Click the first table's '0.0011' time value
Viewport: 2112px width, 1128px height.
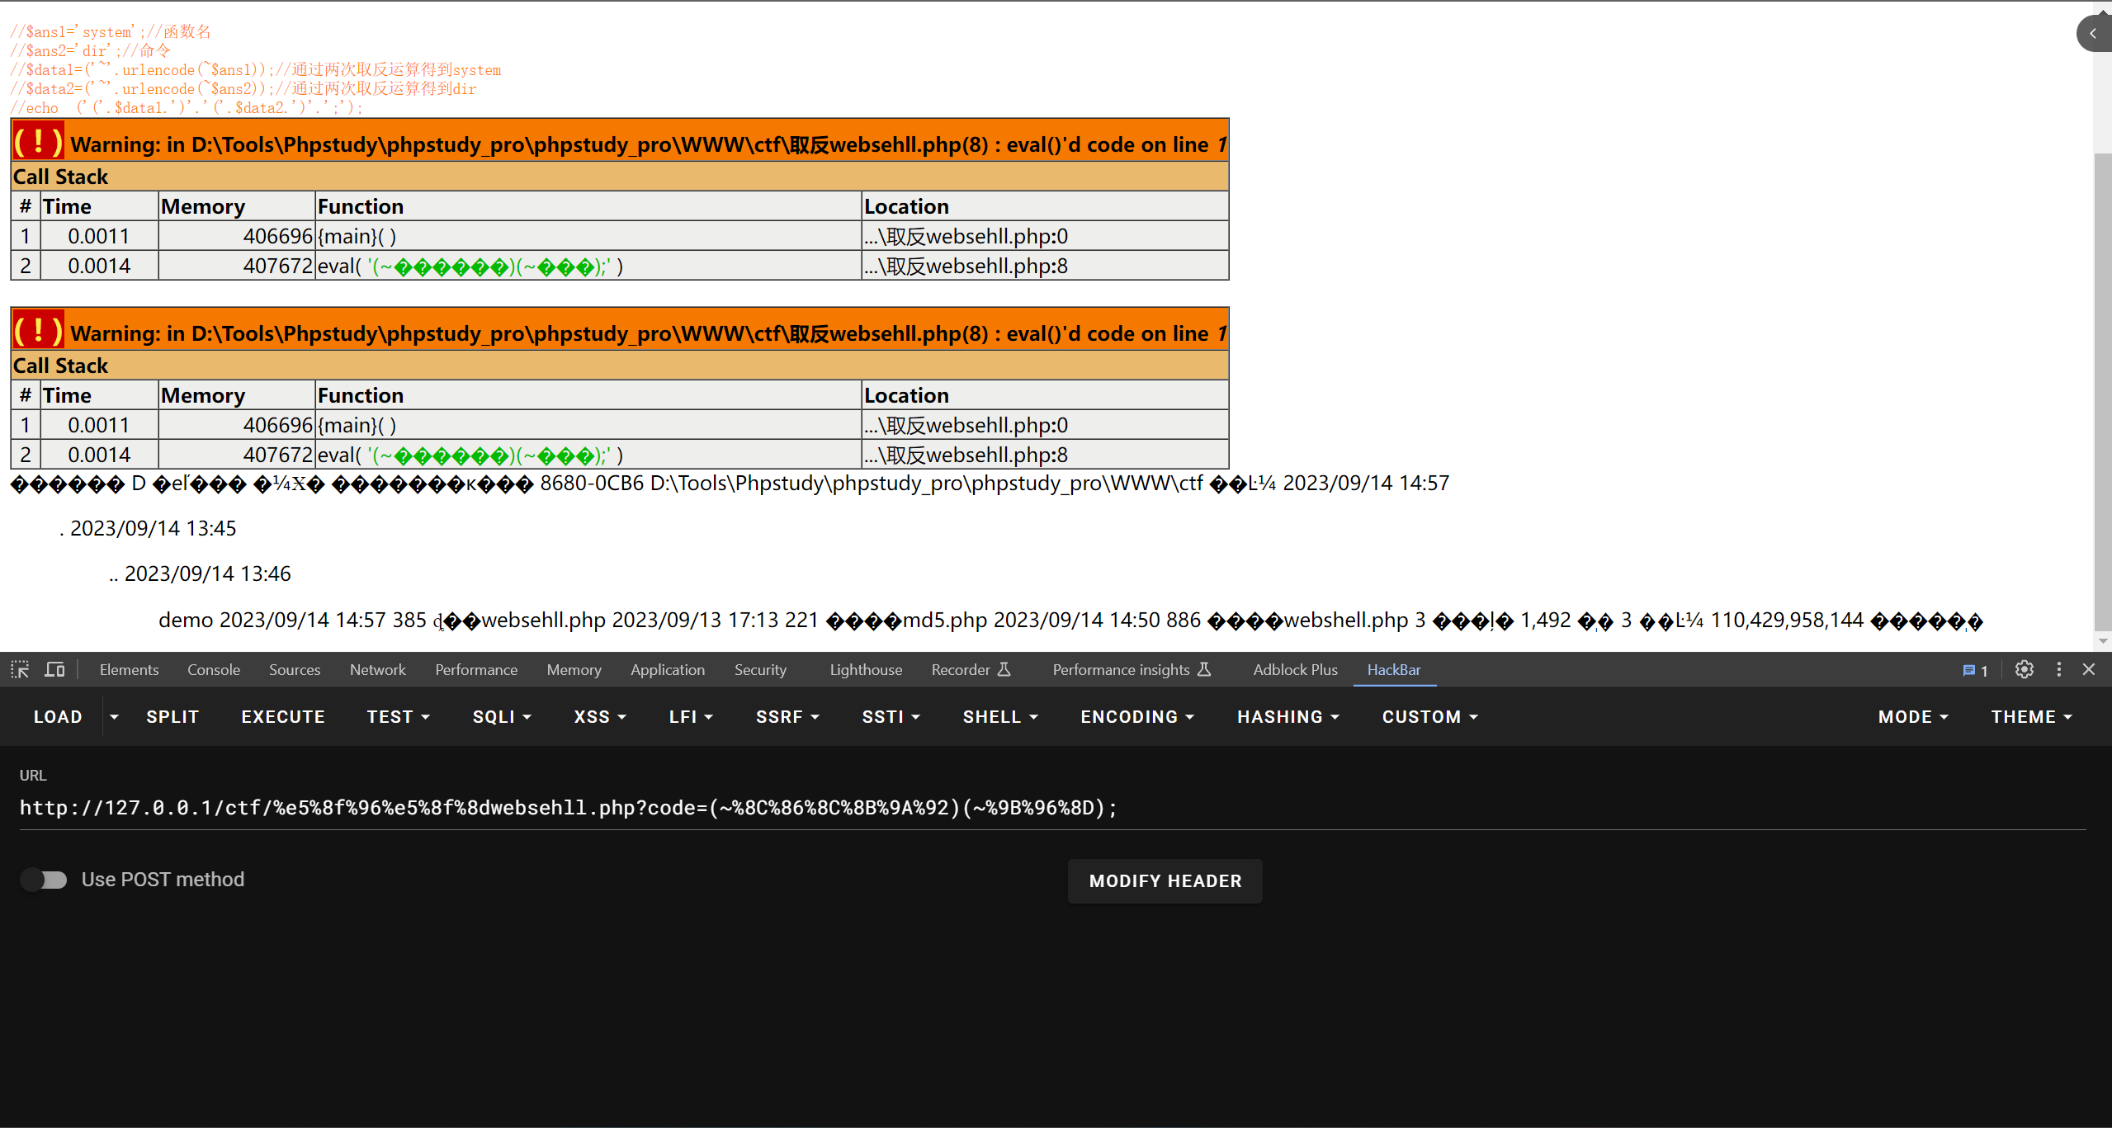coord(99,236)
